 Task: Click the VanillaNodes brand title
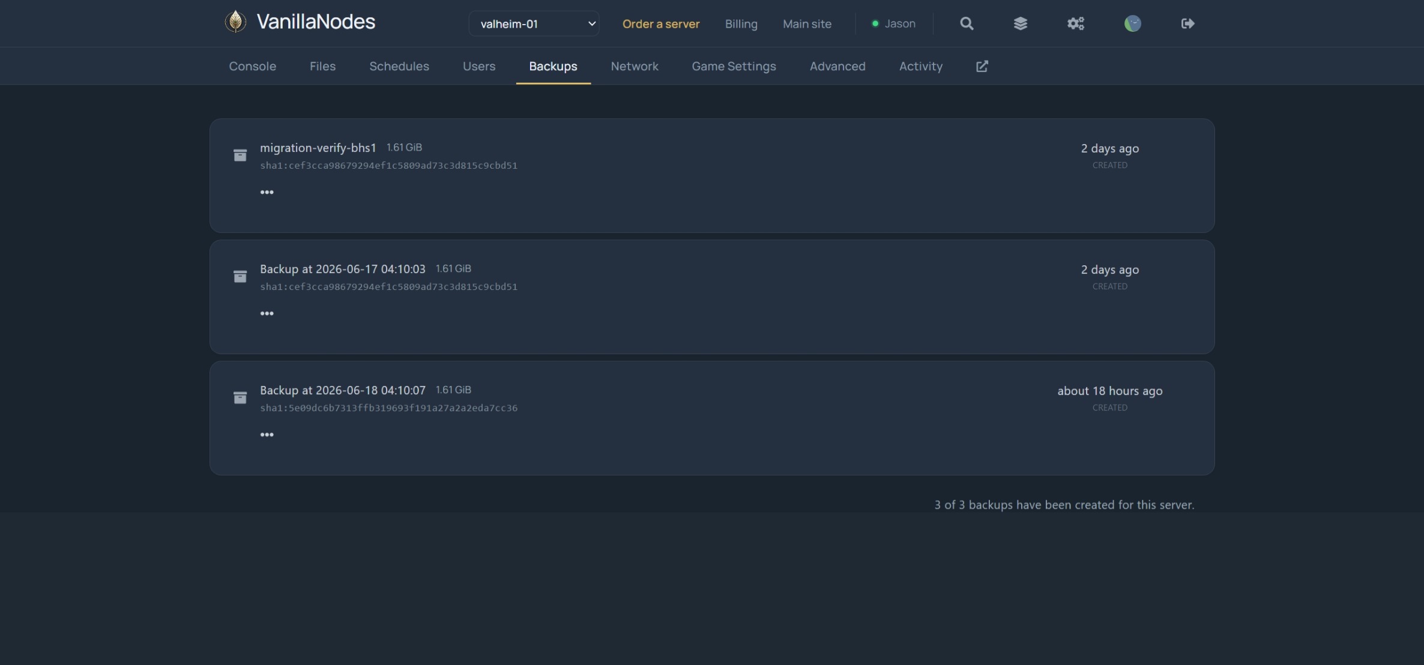tap(316, 22)
